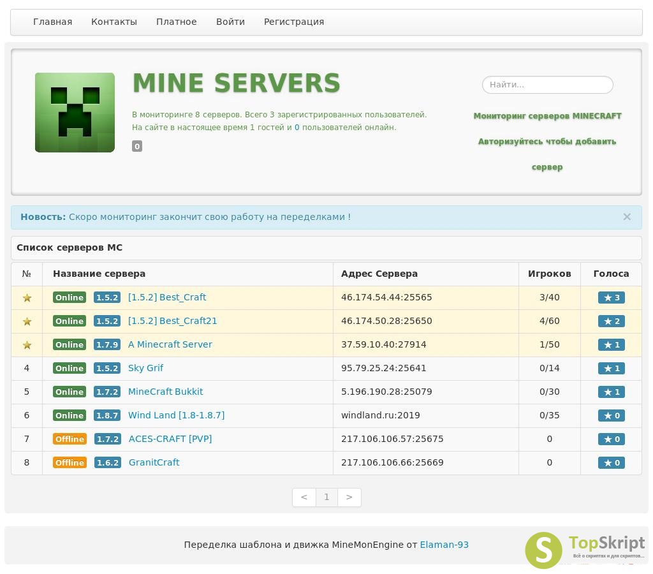The image size is (653, 574).
Task: Open the Регистрация page
Action: pyautogui.click(x=294, y=22)
